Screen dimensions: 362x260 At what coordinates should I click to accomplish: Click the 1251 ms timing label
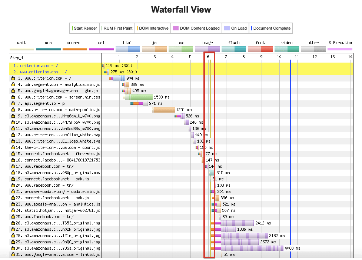(184, 110)
